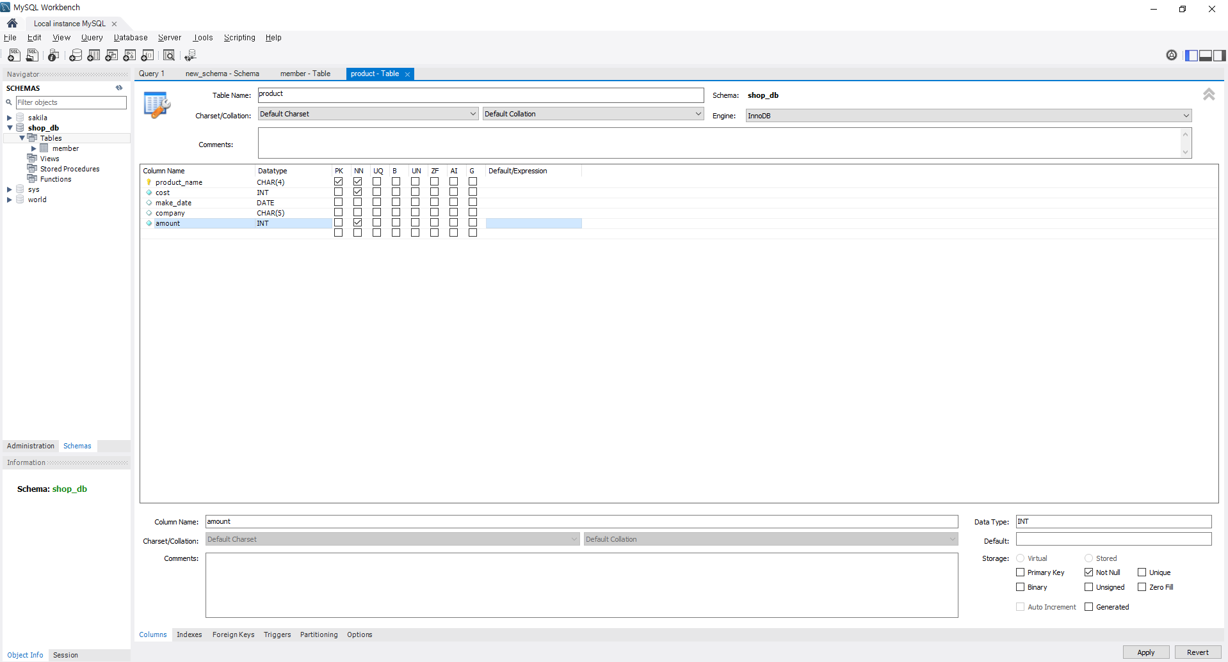Click the Stored Procedures folder icon
The width and height of the screenshot is (1228, 662).
[x=32, y=169]
